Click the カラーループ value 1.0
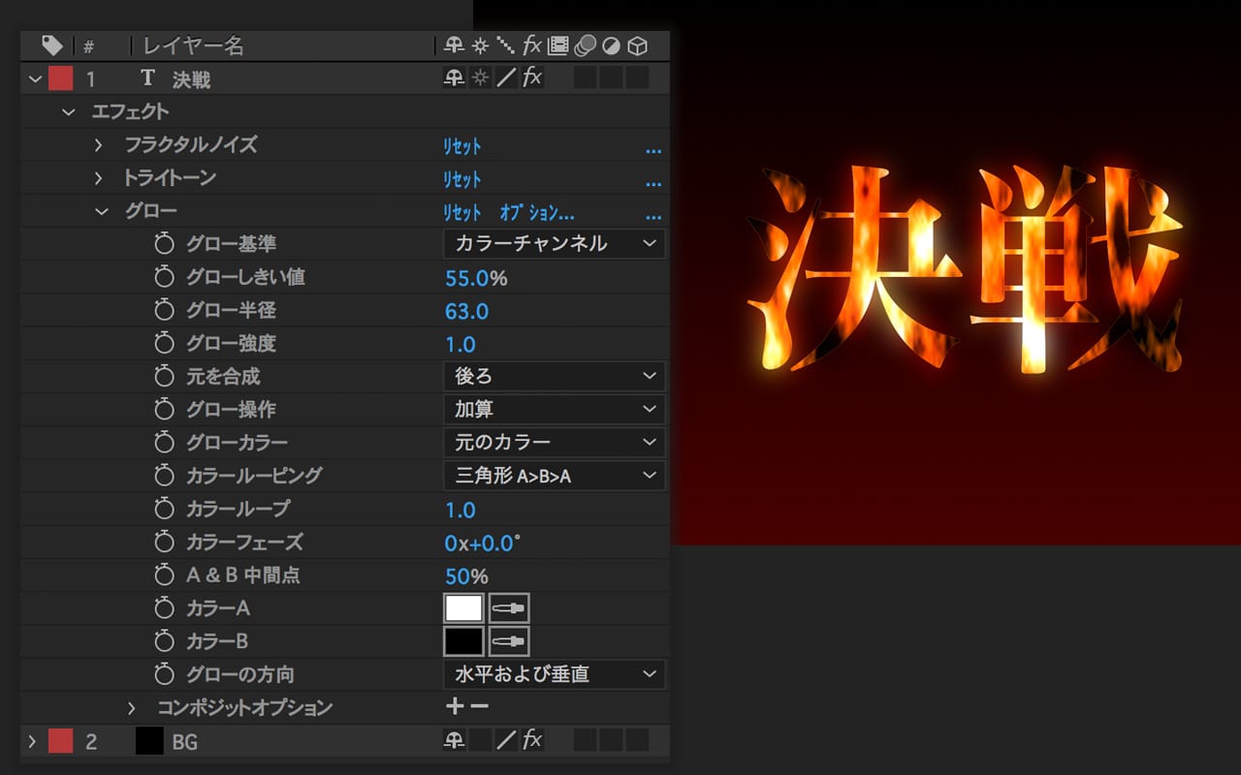Screen dimensions: 1241x775 pyautogui.click(x=461, y=510)
